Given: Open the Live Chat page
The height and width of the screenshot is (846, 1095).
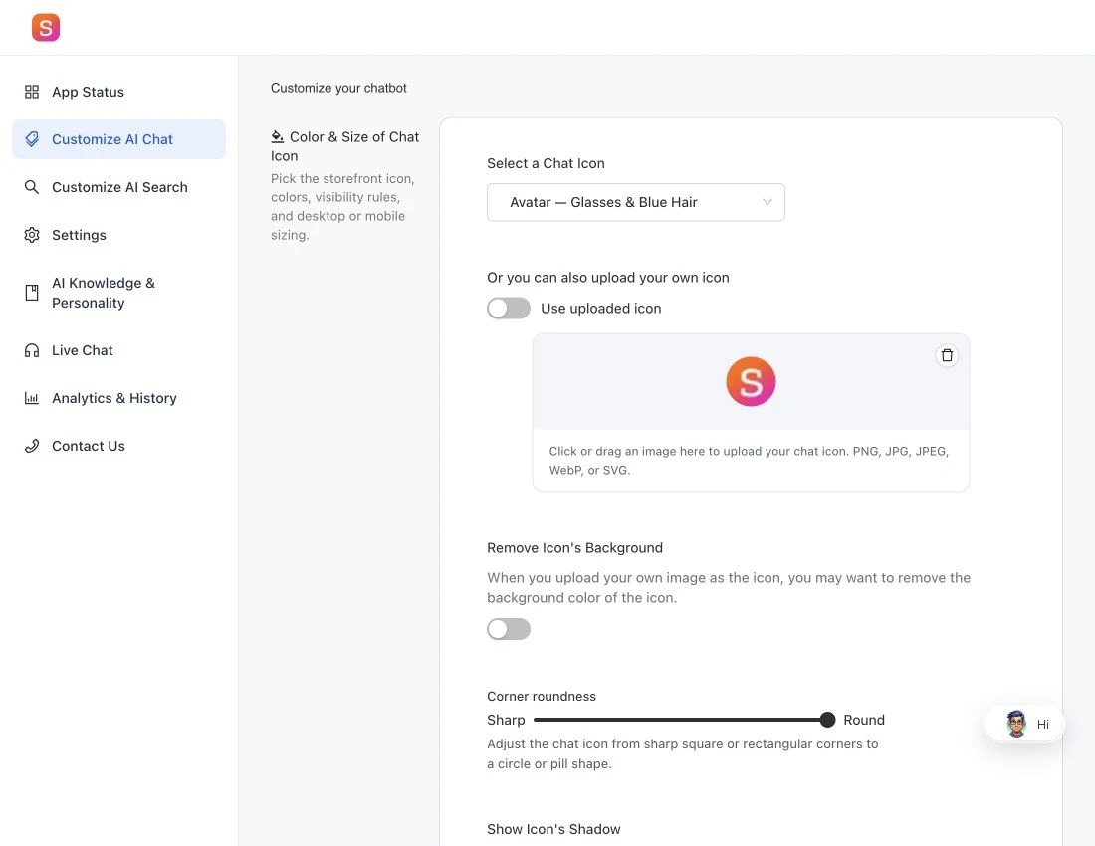Looking at the screenshot, I should pyautogui.click(x=118, y=350).
